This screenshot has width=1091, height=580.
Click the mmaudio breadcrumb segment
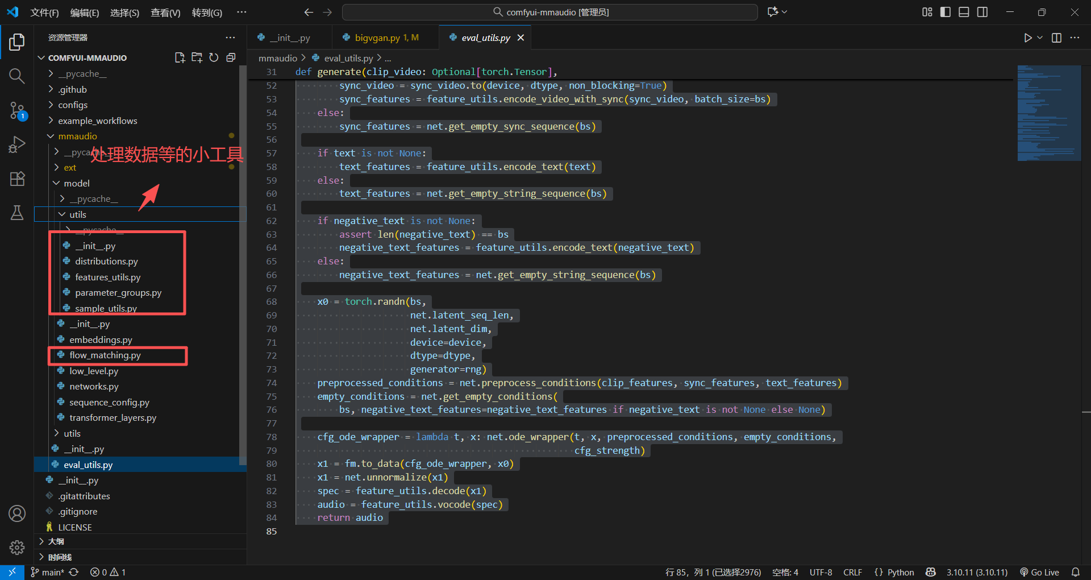pos(278,58)
